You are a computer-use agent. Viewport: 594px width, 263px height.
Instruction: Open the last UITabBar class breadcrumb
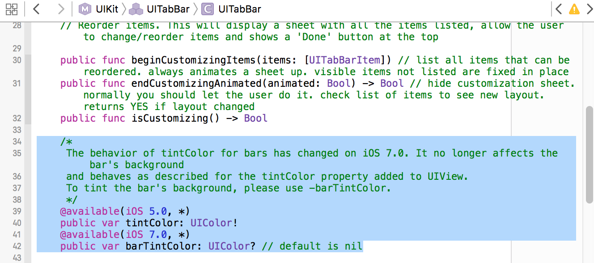(x=240, y=9)
